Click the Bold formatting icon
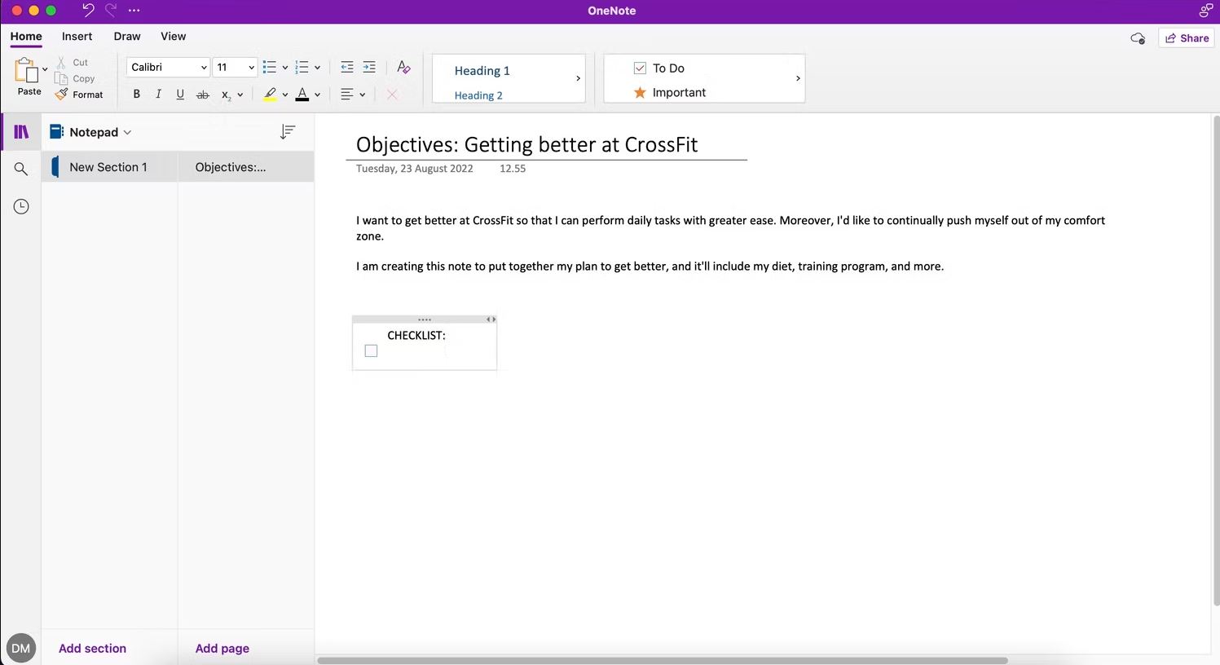 136,95
